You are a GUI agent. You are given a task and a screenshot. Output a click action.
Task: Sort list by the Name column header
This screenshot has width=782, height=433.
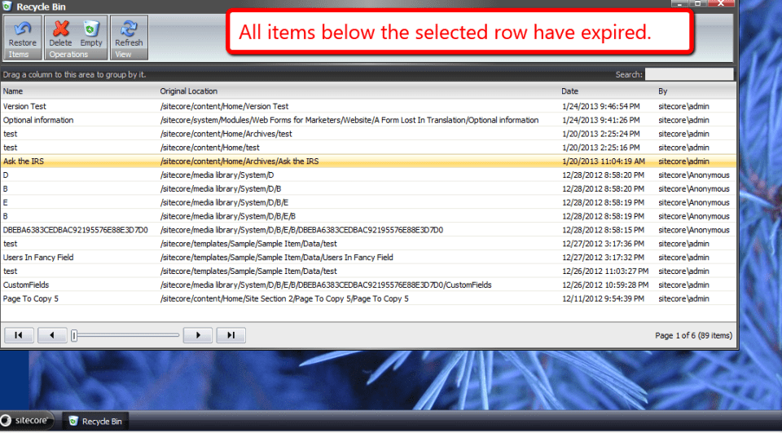point(13,91)
